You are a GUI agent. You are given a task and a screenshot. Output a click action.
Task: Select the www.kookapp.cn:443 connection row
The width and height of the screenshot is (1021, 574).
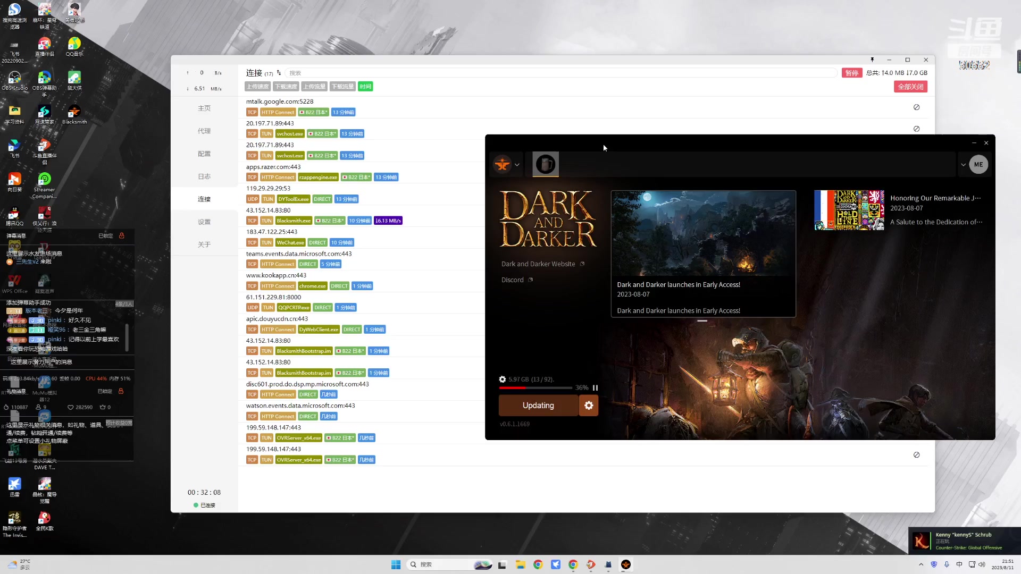362,281
